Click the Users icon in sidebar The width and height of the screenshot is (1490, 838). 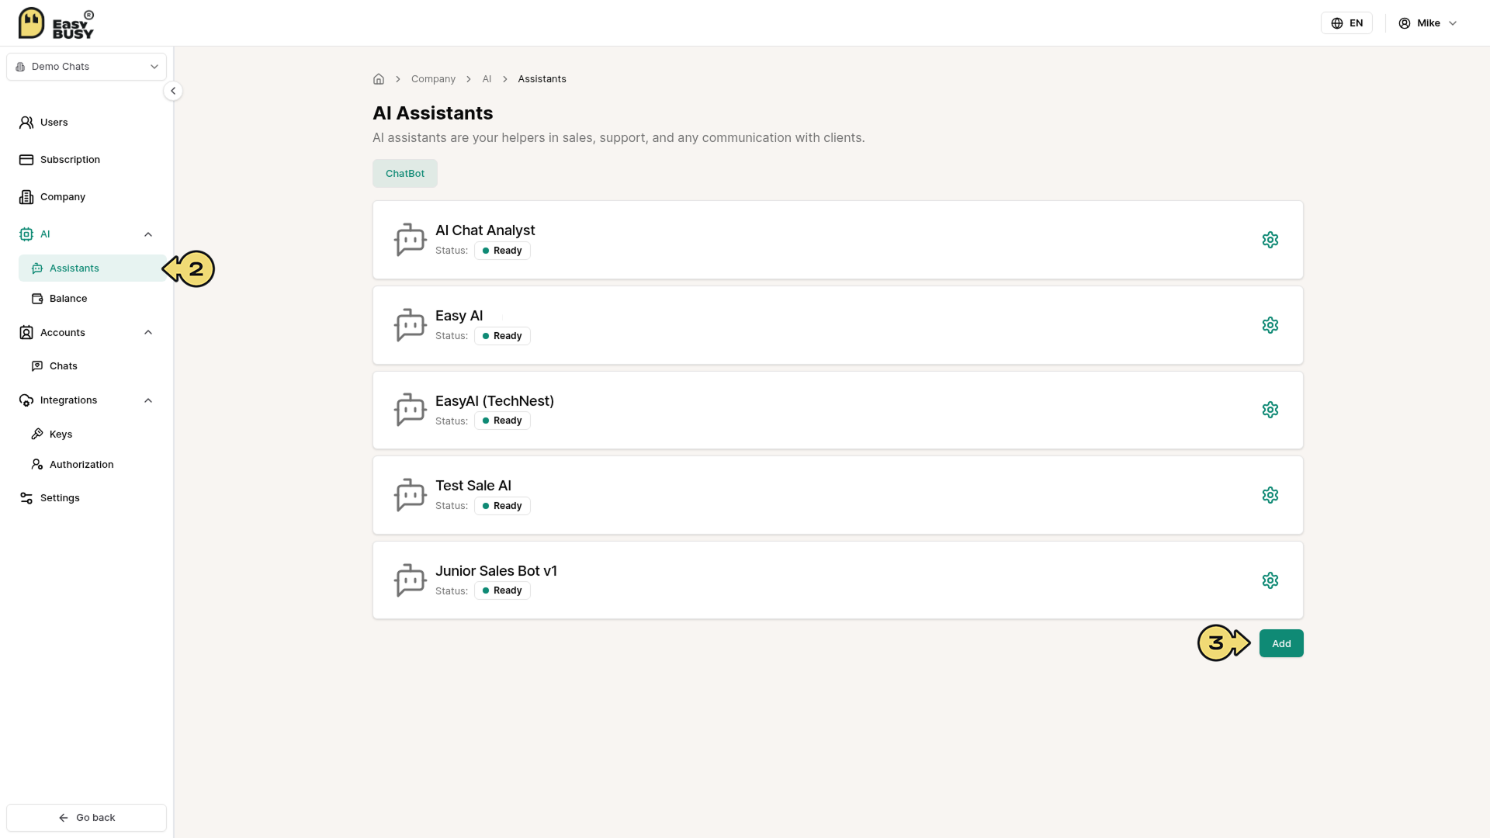(26, 123)
